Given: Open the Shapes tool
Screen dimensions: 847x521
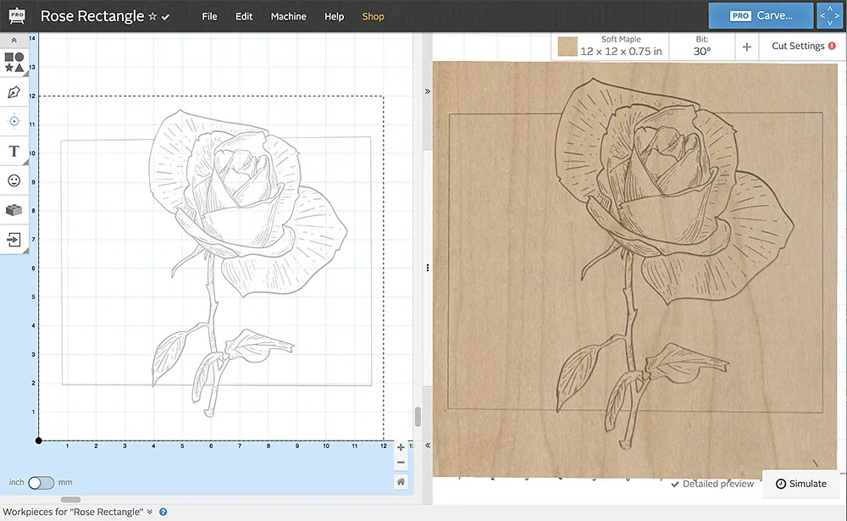Looking at the screenshot, I should pyautogui.click(x=14, y=62).
